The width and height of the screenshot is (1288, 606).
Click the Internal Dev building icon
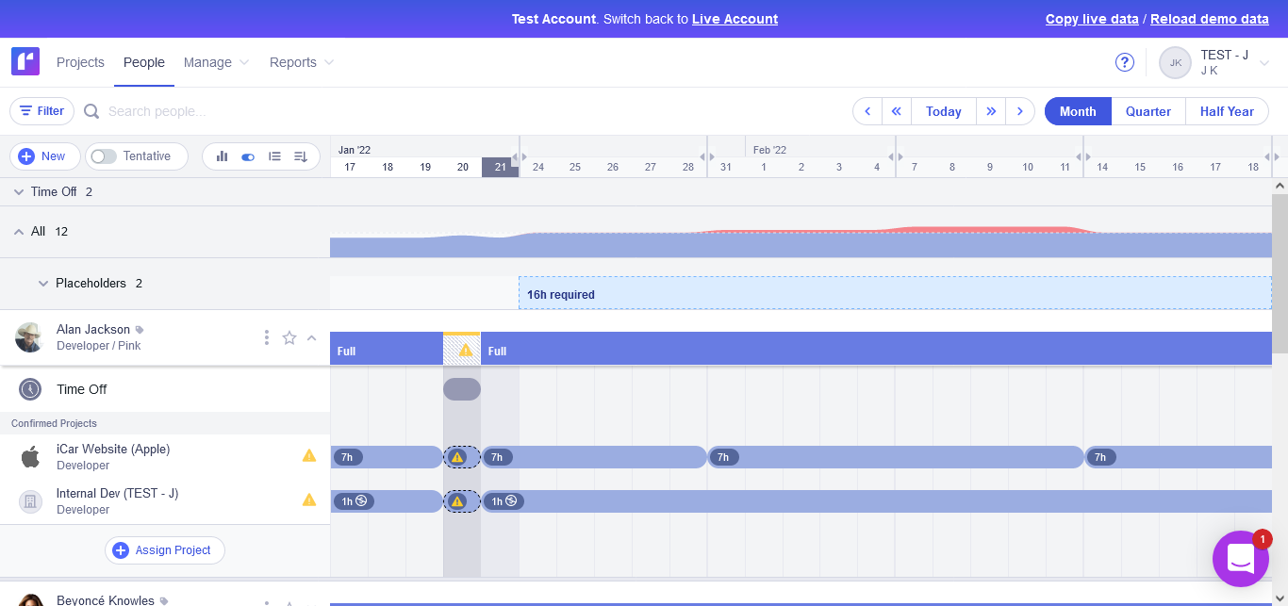click(x=30, y=501)
